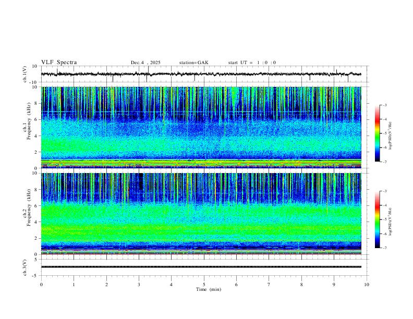413x319 pixels.
Task: Click the ch.1 "Frequency (kHz)" axis label
Action: coord(29,120)
